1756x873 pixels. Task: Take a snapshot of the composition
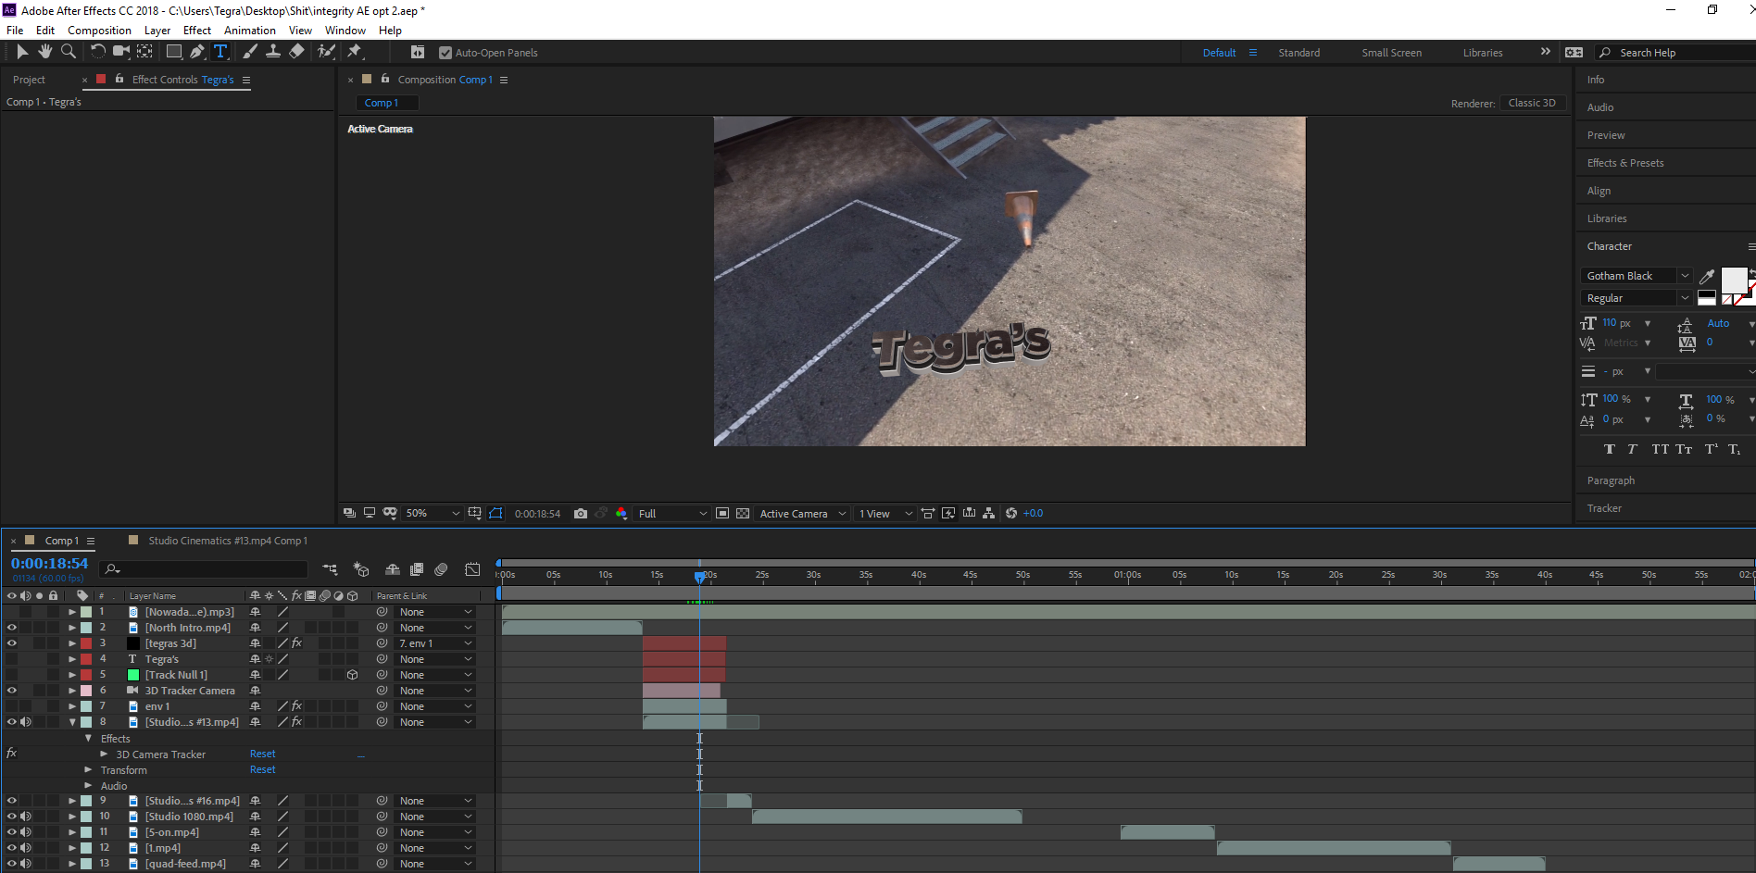(581, 513)
